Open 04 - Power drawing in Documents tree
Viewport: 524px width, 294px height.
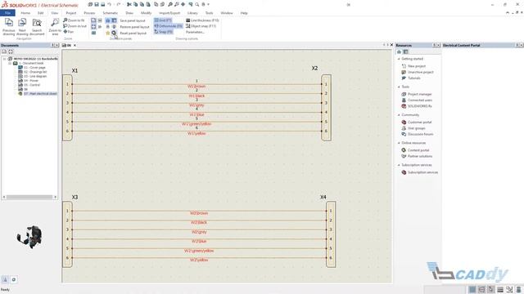tap(31, 80)
